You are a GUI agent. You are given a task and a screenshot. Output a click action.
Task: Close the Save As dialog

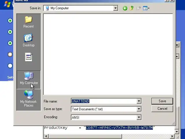click(172, 1)
